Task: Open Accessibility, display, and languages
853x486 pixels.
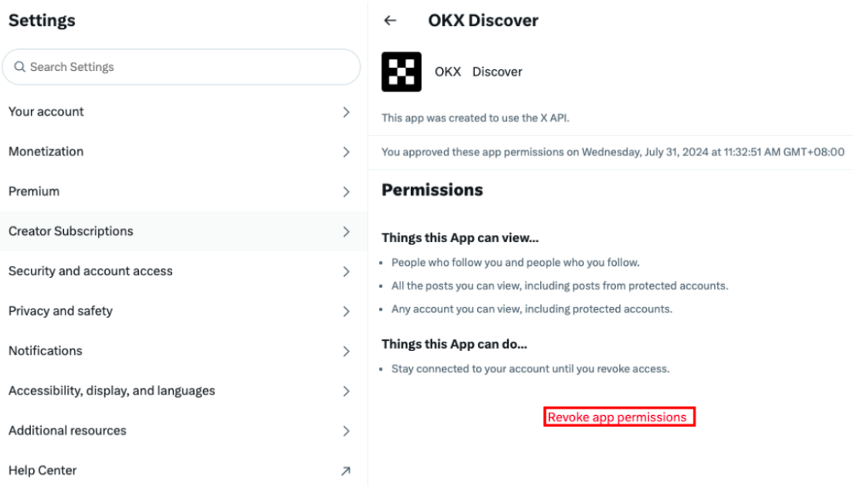Action: tap(183, 391)
